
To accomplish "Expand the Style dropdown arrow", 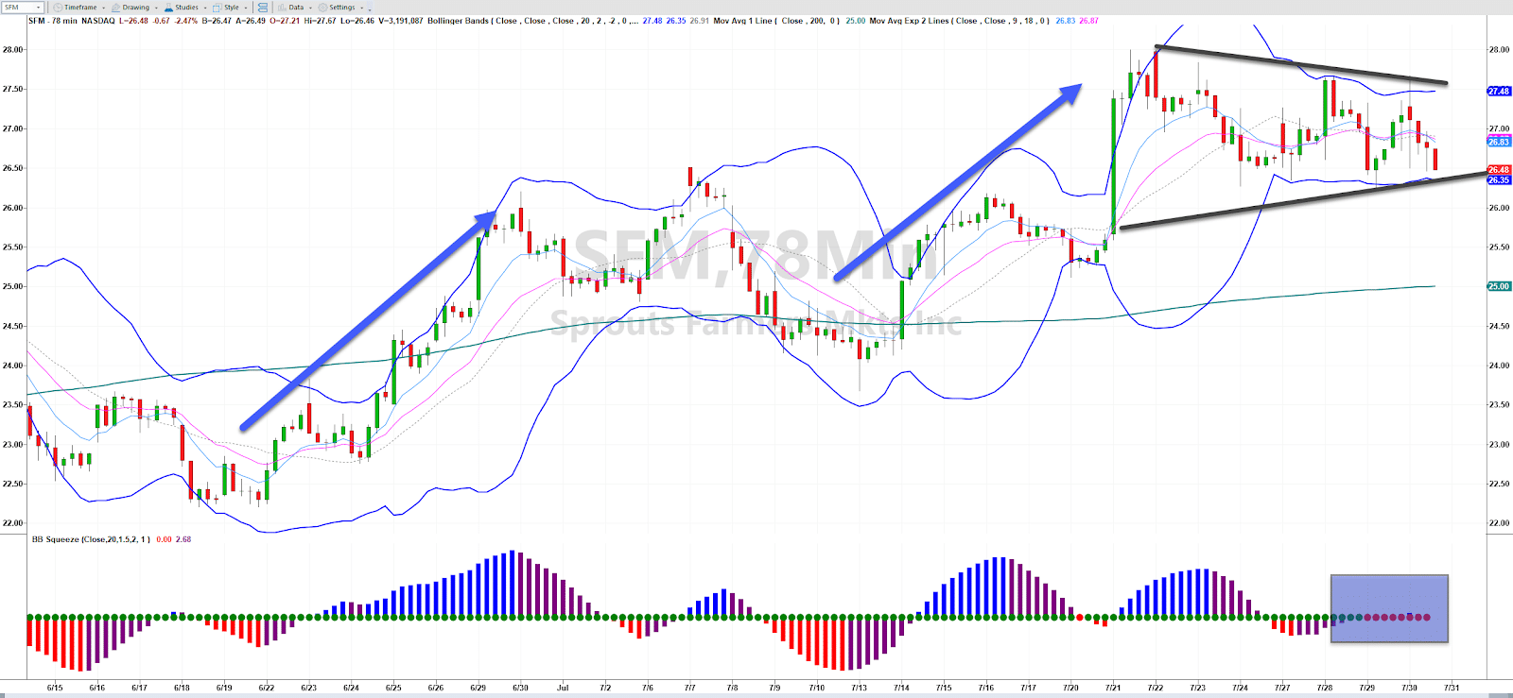I will (x=246, y=8).
